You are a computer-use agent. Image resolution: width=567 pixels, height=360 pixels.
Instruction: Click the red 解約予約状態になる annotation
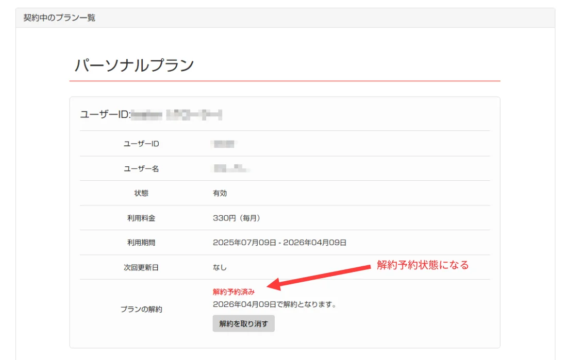pyautogui.click(x=423, y=265)
